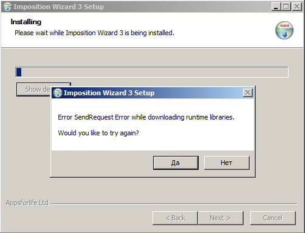Confirm retry with the Да button
Viewport: 305px width, 233px height.
(176, 163)
